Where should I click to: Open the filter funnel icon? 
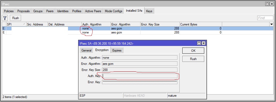click(x=5, y=18)
